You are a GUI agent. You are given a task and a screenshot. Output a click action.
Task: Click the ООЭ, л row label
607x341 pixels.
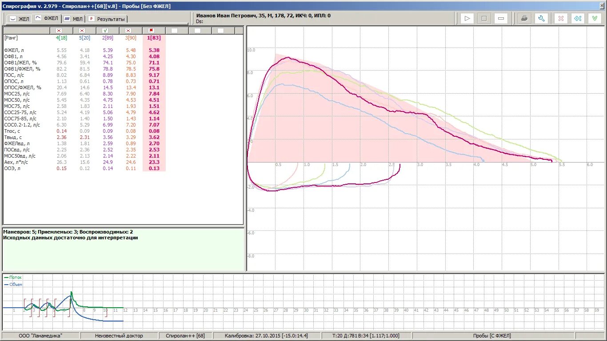click(x=12, y=168)
